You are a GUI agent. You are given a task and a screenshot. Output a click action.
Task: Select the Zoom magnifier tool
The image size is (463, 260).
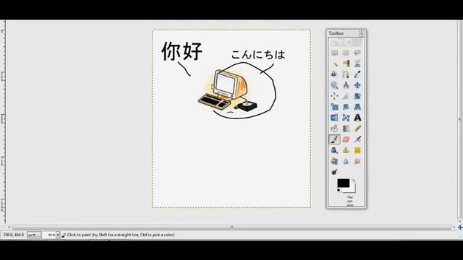click(x=334, y=85)
